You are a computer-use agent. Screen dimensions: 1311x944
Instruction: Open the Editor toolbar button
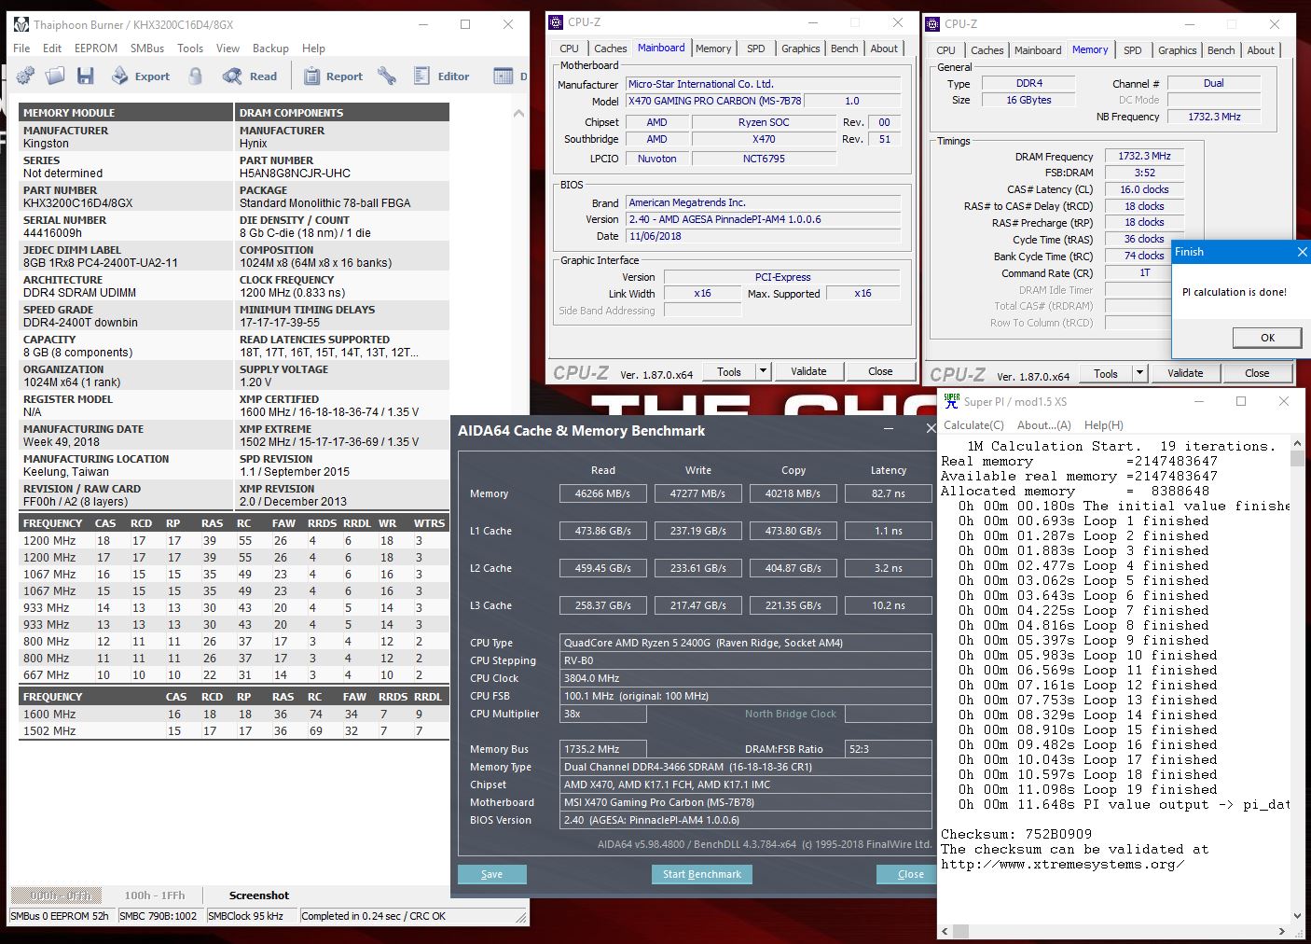point(442,76)
